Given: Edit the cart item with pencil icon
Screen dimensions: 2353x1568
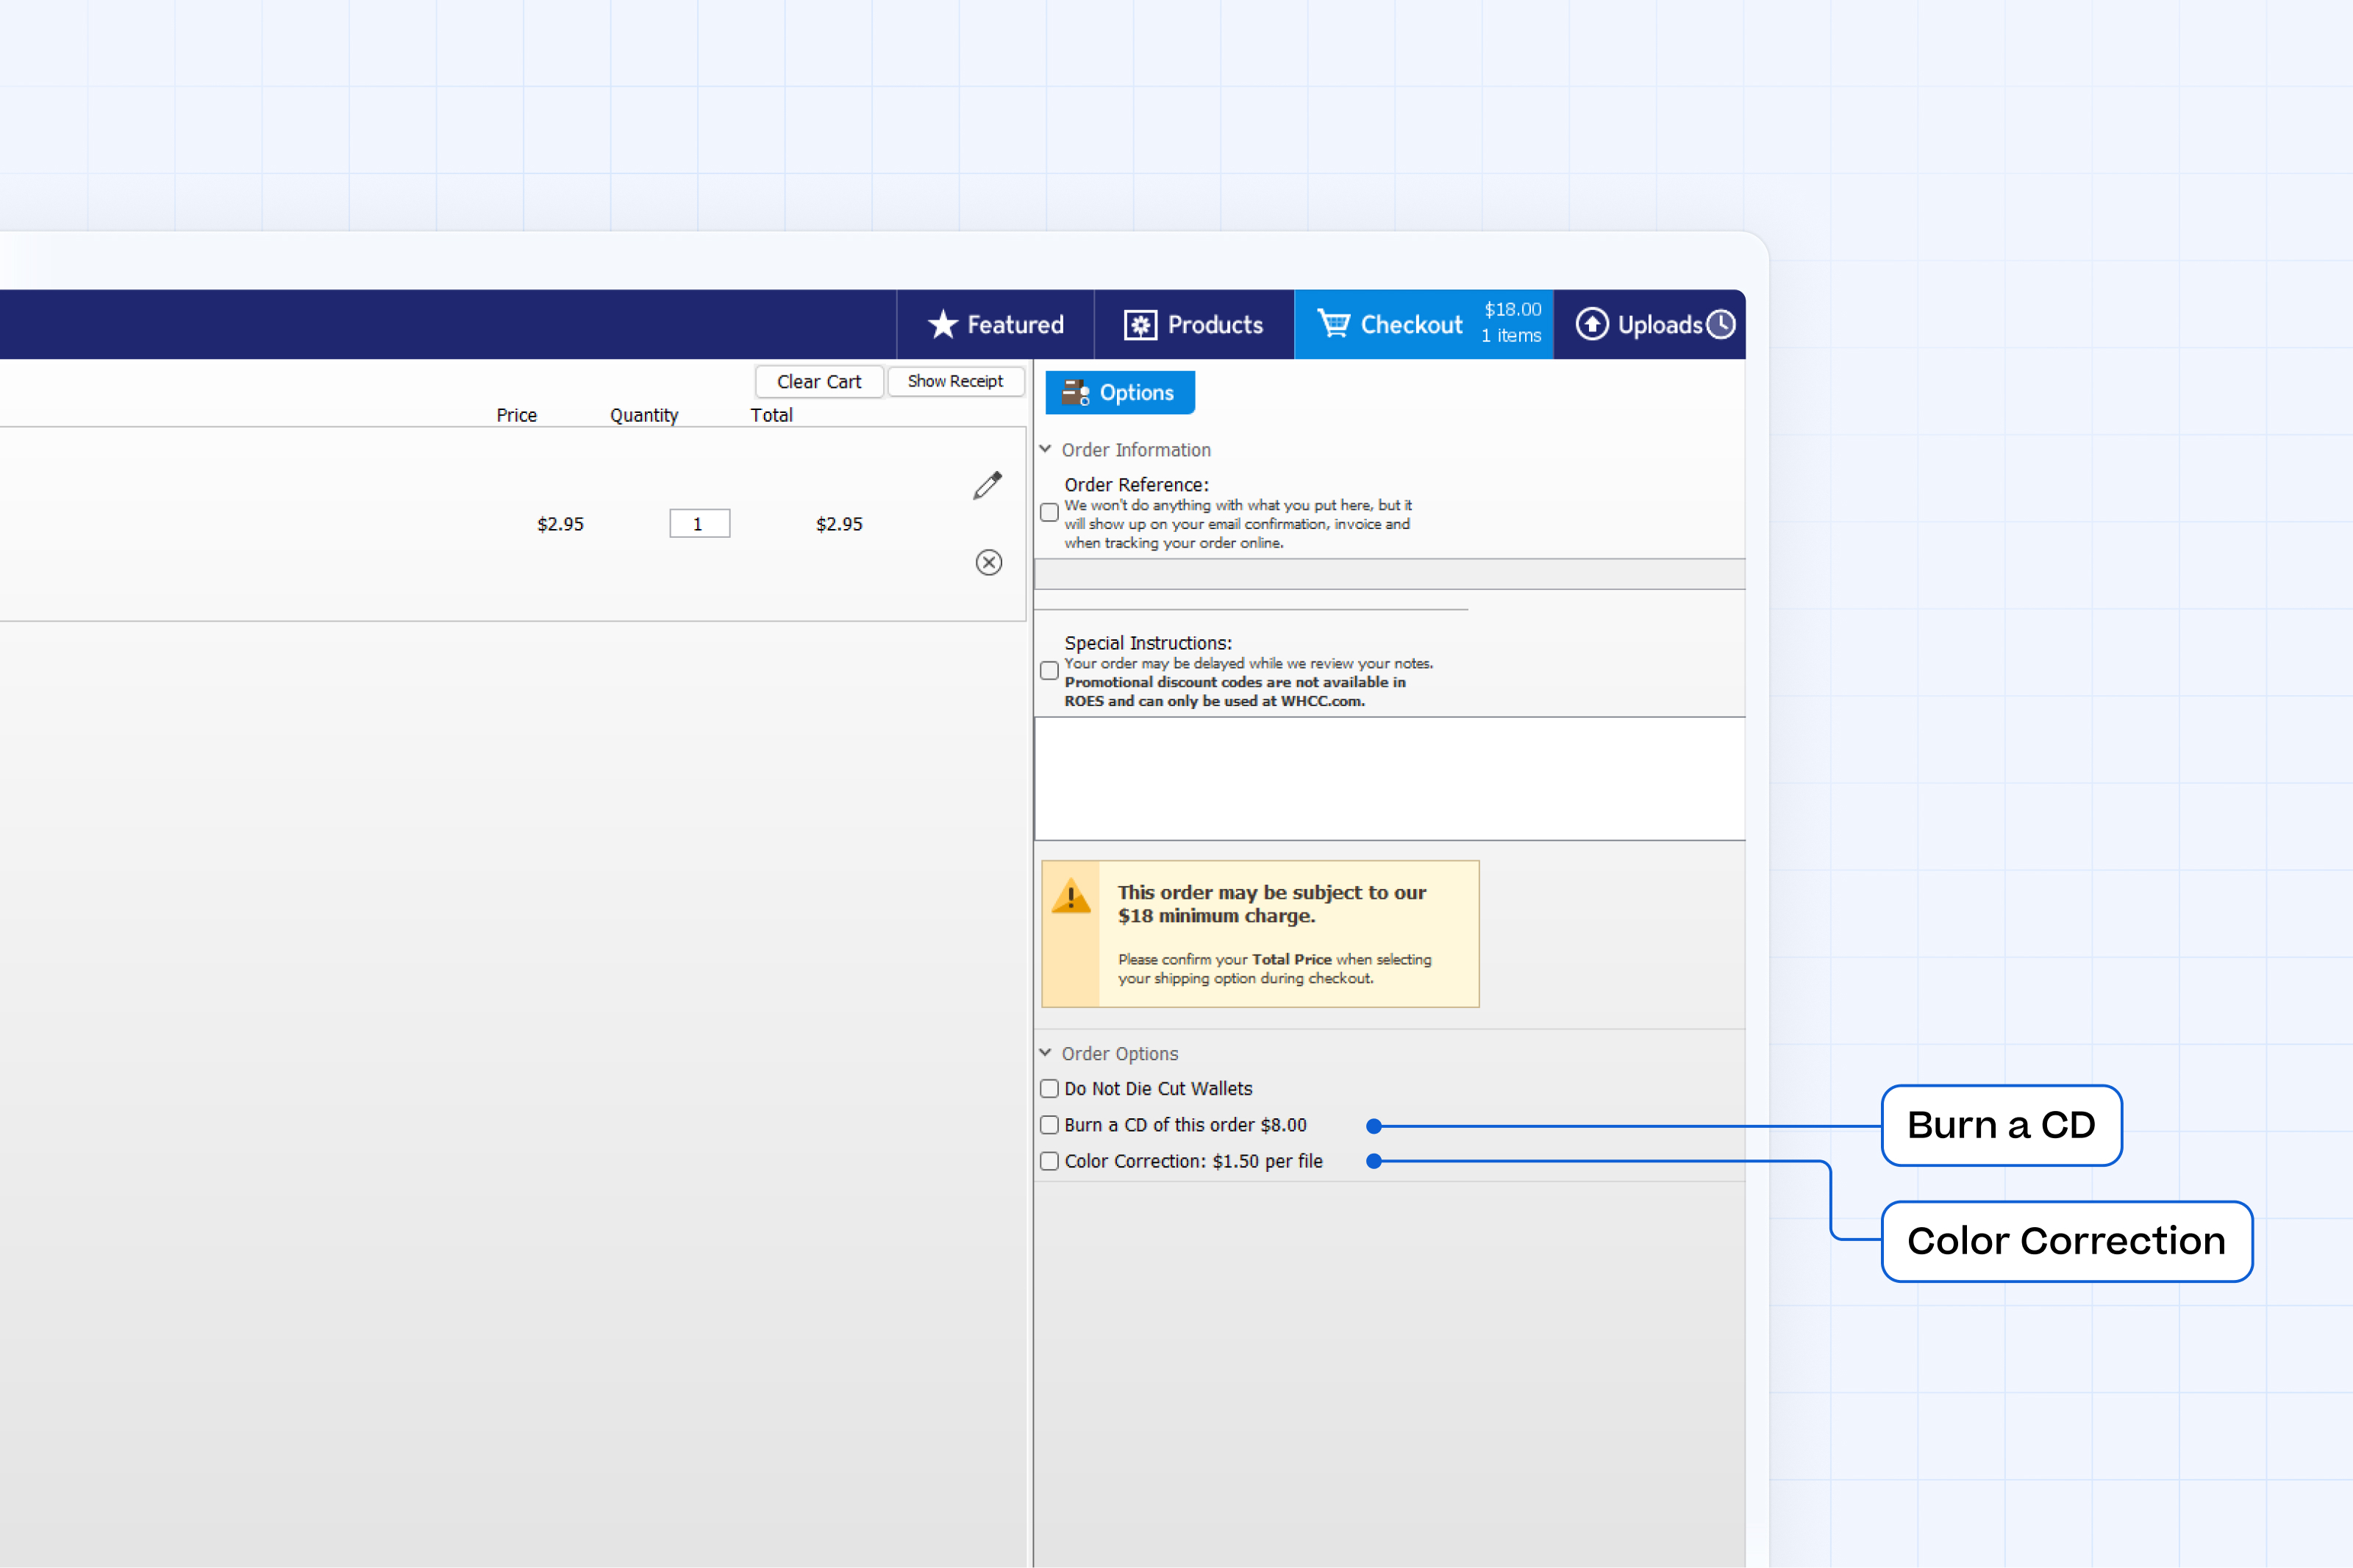Looking at the screenshot, I should click(988, 485).
